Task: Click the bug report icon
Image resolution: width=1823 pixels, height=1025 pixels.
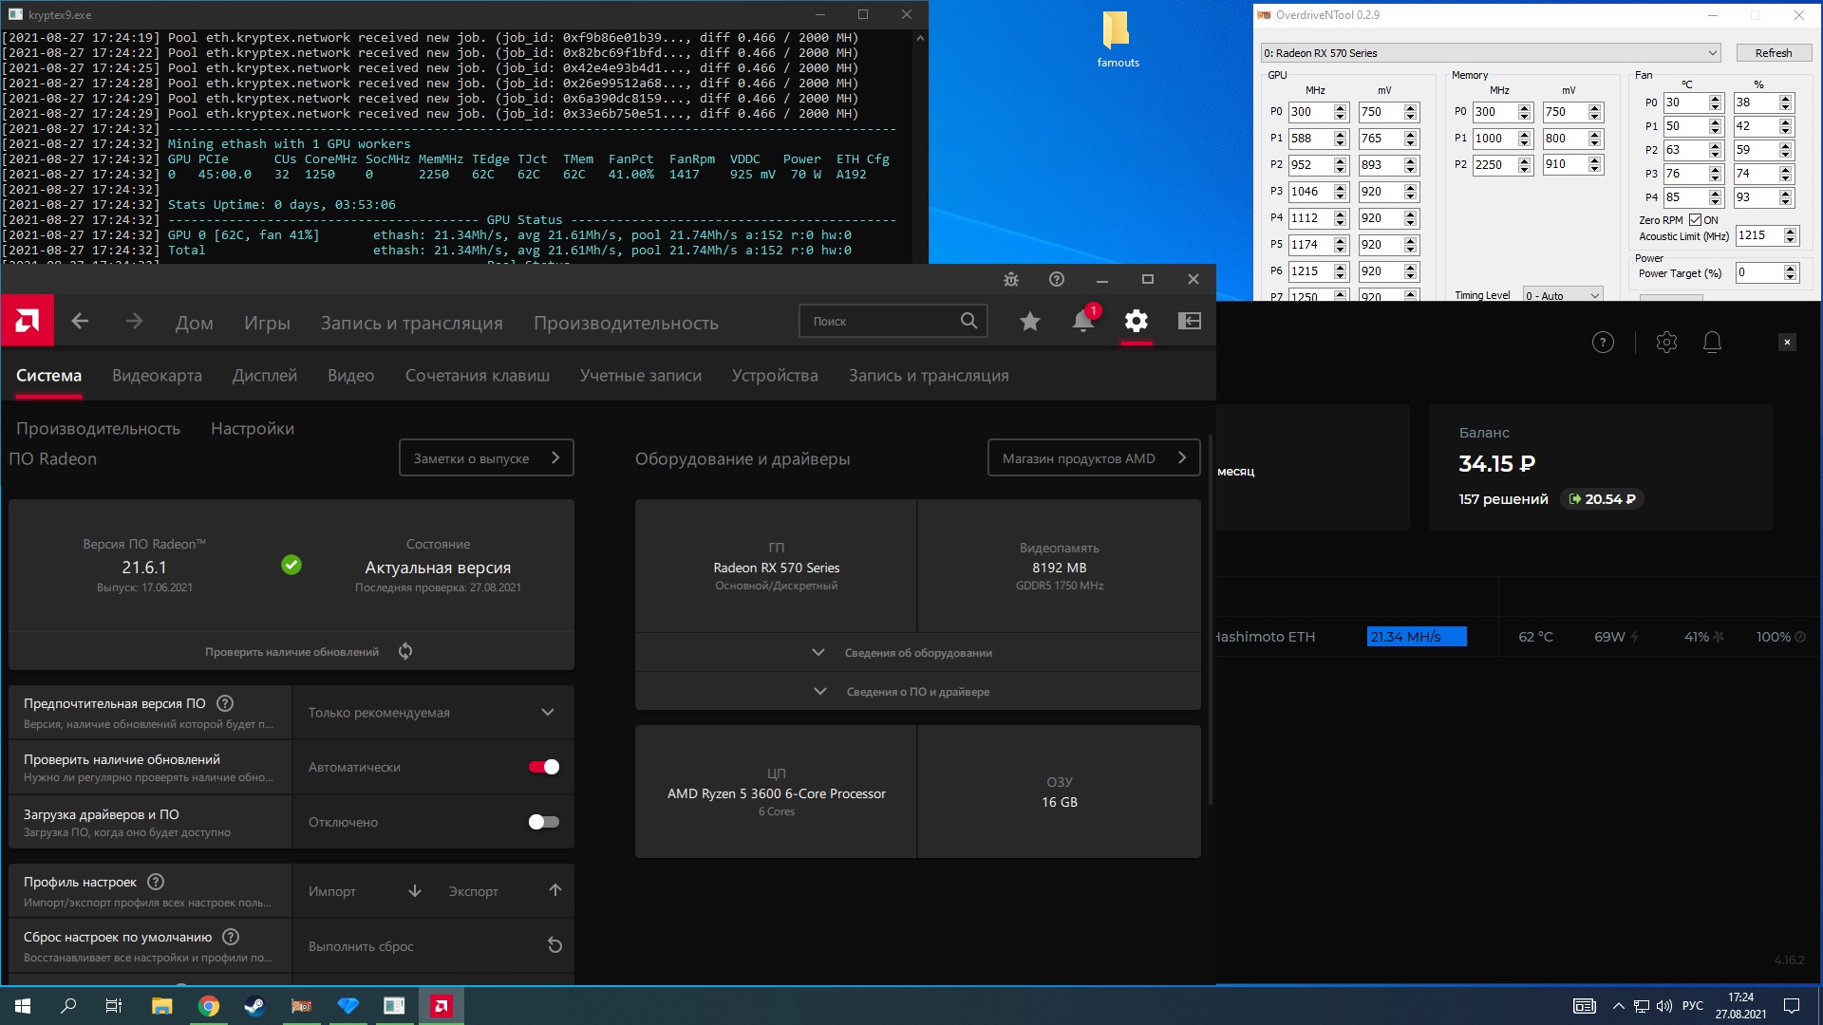Action: tap(1011, 279)
